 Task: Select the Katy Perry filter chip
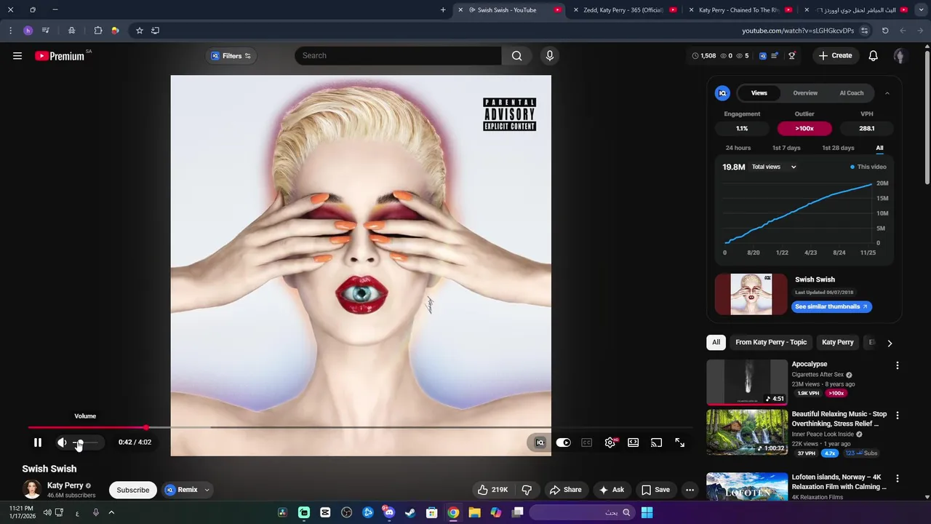pos(837,342)
